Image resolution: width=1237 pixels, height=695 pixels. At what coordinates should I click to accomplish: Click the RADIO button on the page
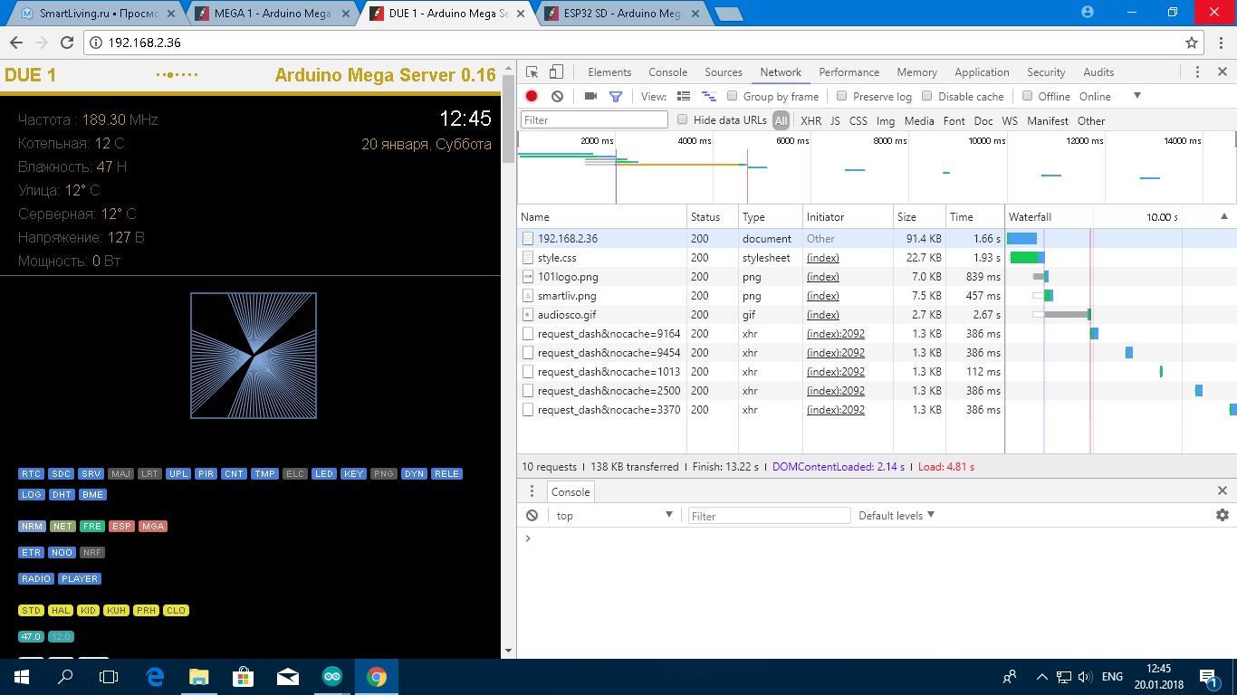pos(37,578)
